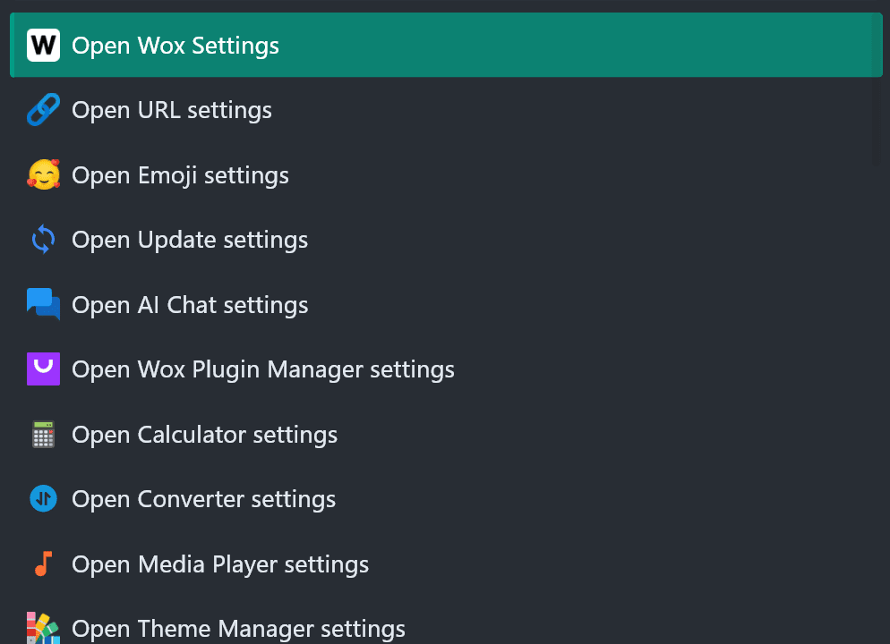Click the AI Chat speech bubbles icon
Image resolution: width=890 pixels, height=644 pixels.
pos(43,304)
